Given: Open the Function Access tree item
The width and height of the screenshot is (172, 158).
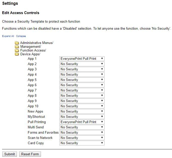Looking at the screenshot, I should point(33,50).
